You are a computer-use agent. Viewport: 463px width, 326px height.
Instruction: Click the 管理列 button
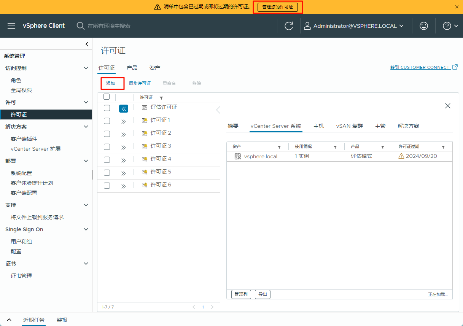pos(241,294)
